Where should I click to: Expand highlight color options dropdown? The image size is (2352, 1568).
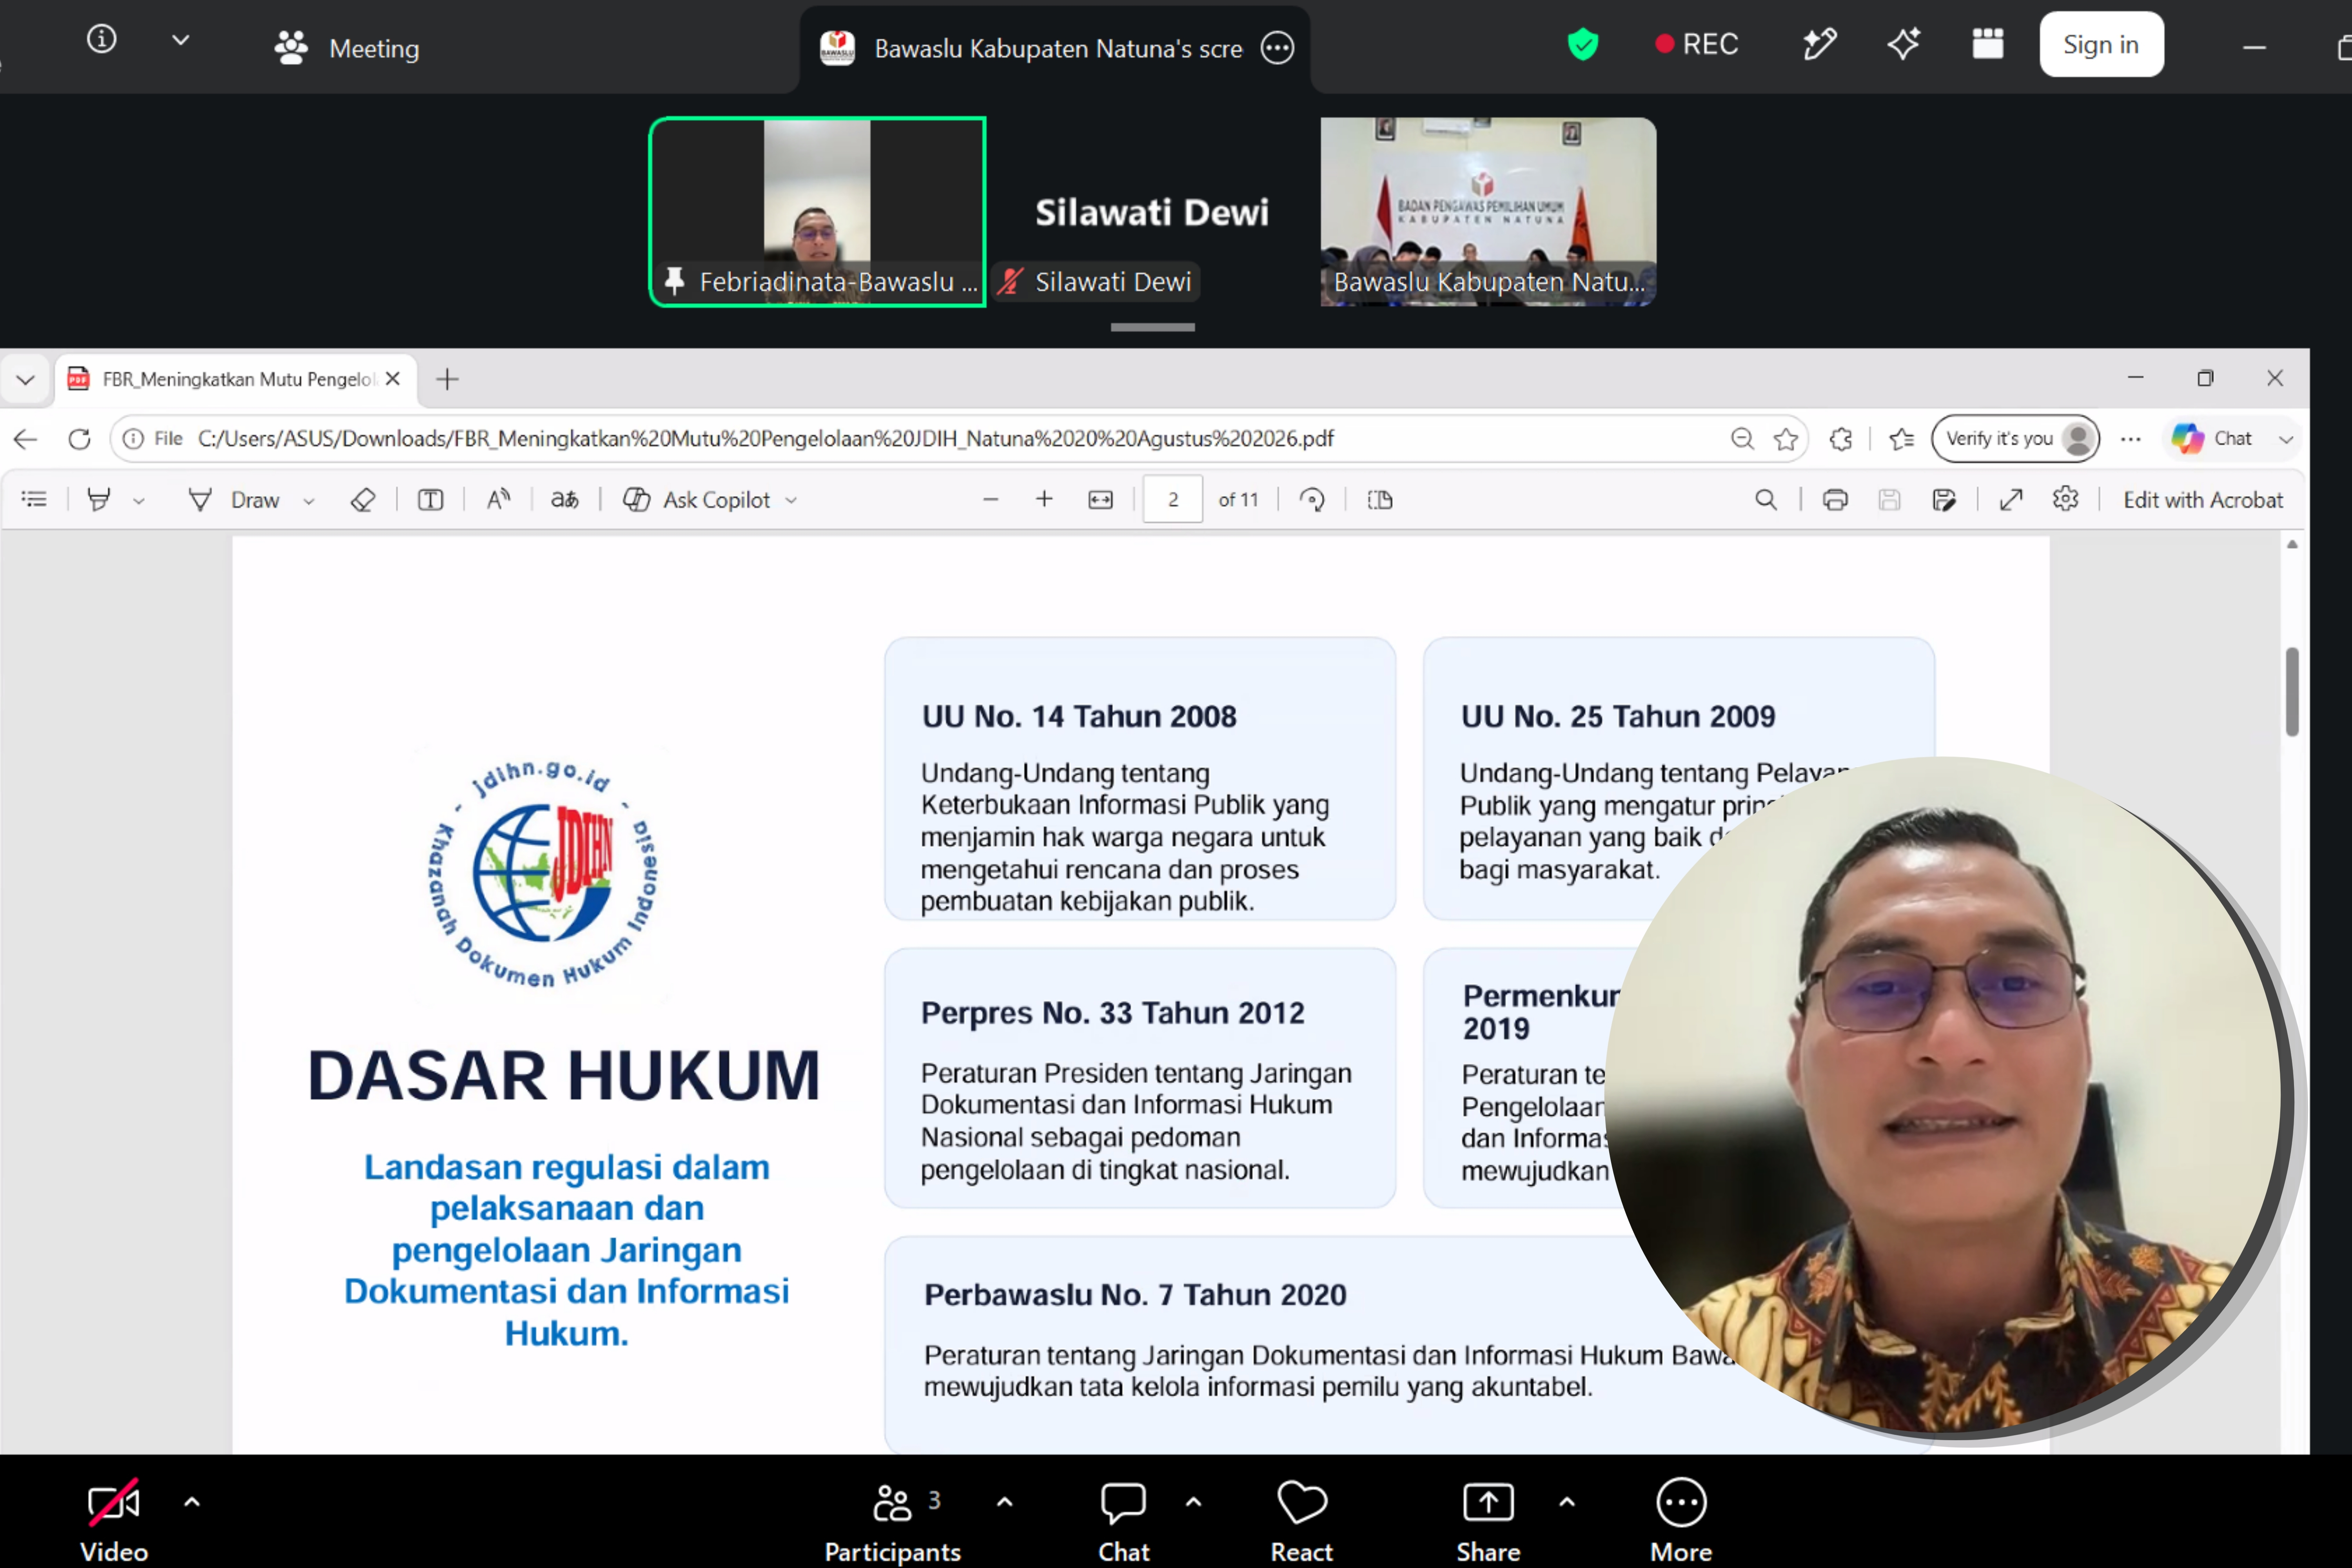click(x=139, y=500)
